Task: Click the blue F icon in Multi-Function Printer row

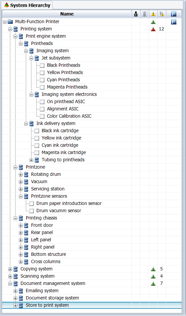Action: coord(174,22)
